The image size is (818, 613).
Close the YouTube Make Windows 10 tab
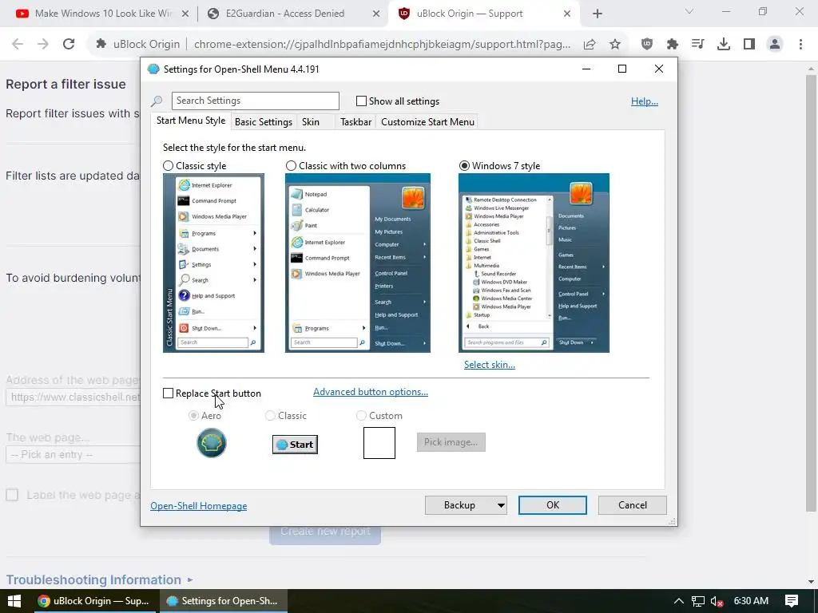[x=185, y=14]
